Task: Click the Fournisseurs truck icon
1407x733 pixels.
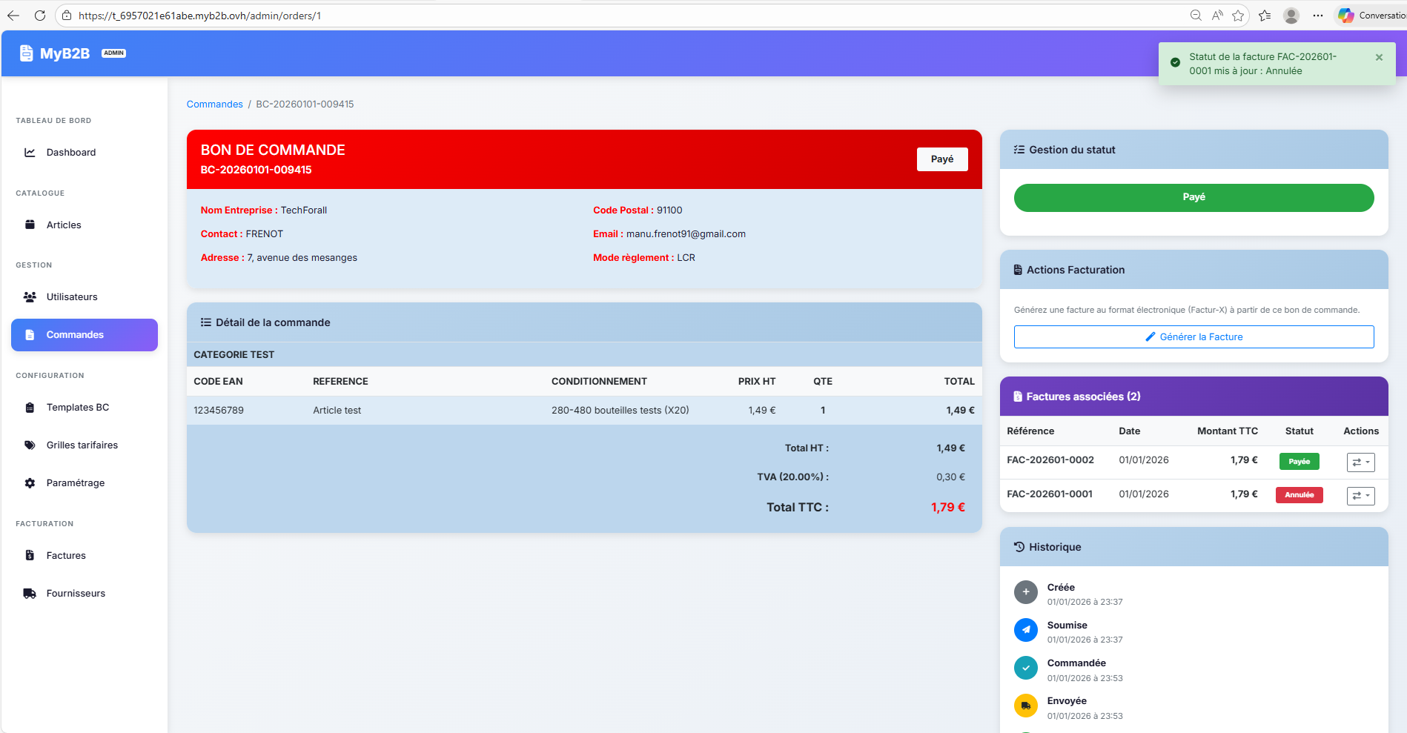Action: (30, 594)
